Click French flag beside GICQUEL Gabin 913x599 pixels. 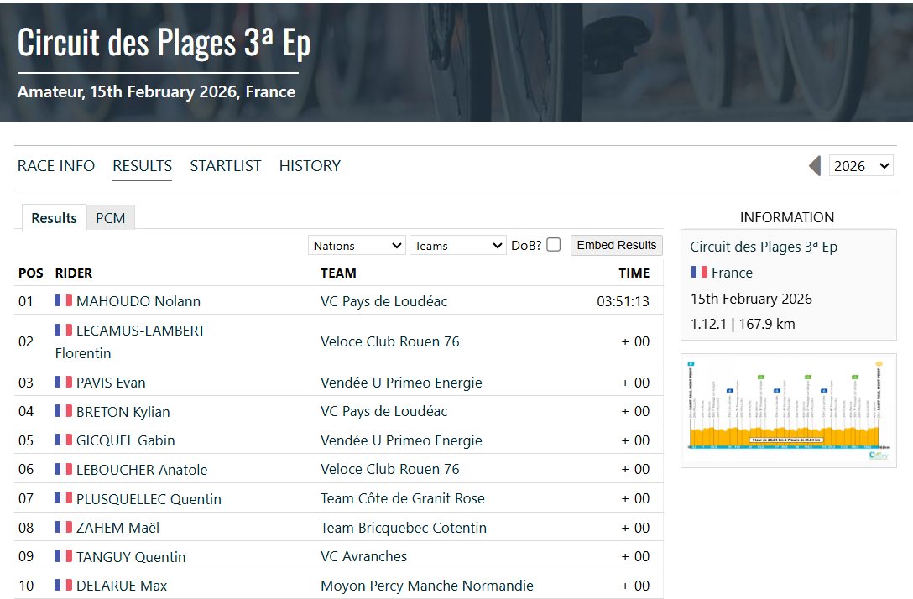click(x=64, y=440)
